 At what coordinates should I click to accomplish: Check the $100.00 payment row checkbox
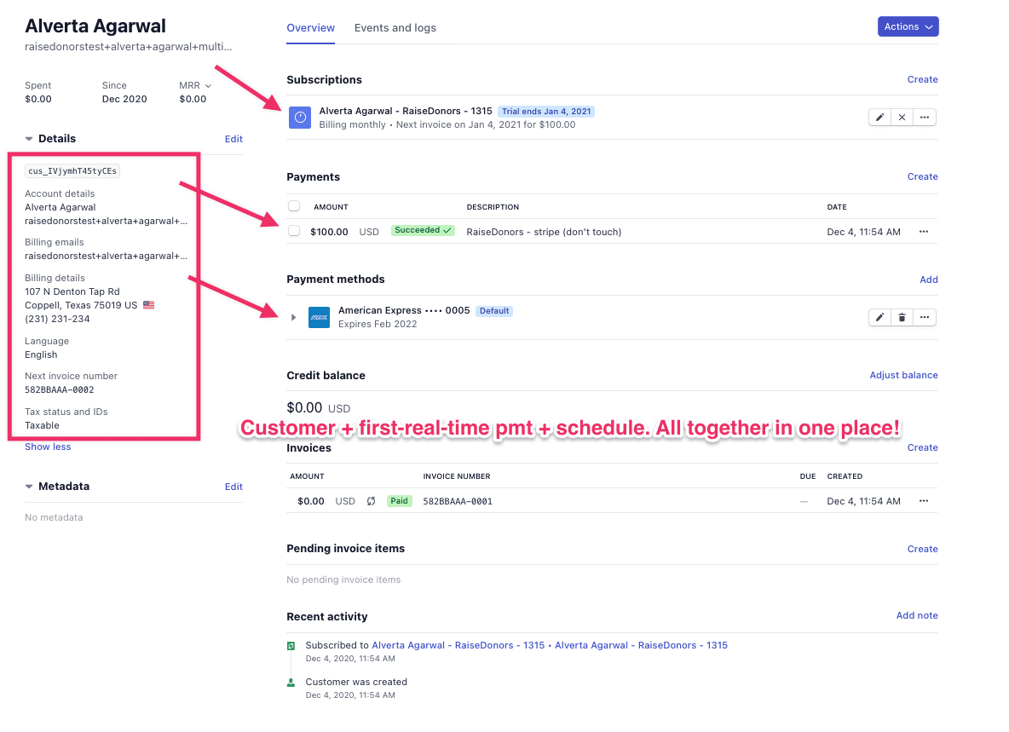pyautogui.click(x=294, y=231)
